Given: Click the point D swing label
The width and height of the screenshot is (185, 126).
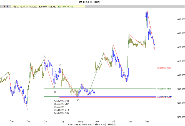Looking at the screenshot, I should (x=77, y=100).
